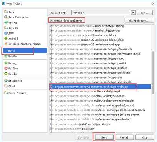Select Spring project type
The height and width of the screenshot is (142, 157).
pos(25,23)
